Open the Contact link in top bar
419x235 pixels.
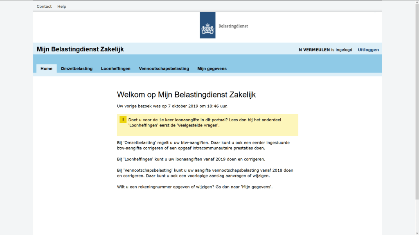click(44, 7)
